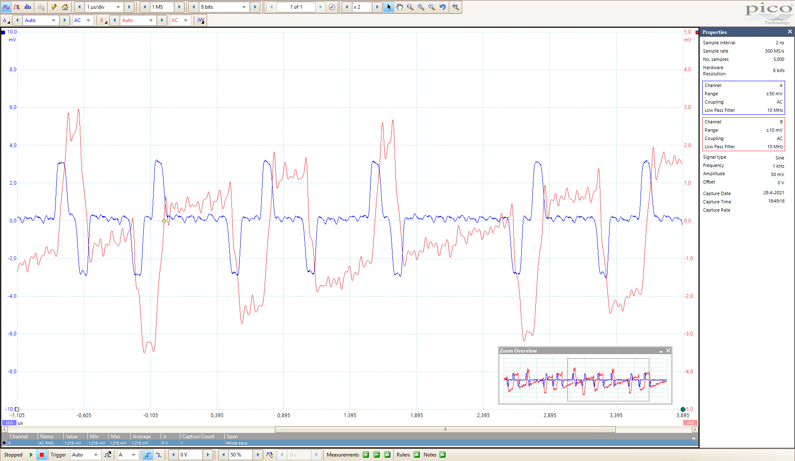Click the buffer 1 of 1 field
Screen dimensions: 795x461
coord(296,7)
